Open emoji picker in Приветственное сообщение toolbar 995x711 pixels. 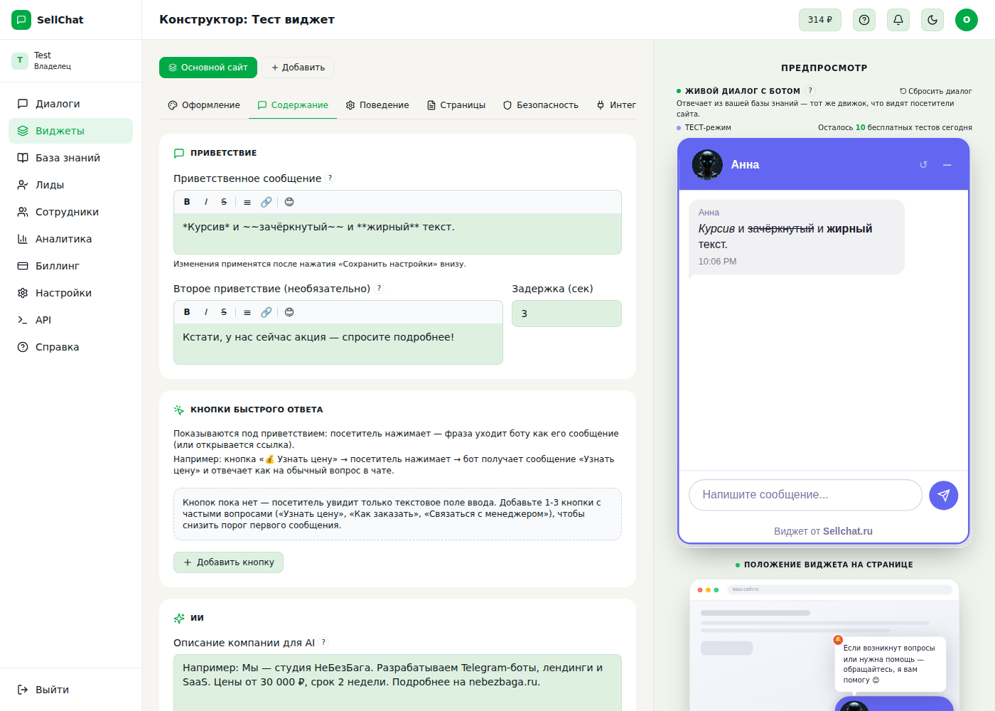[x=289, y=202]
